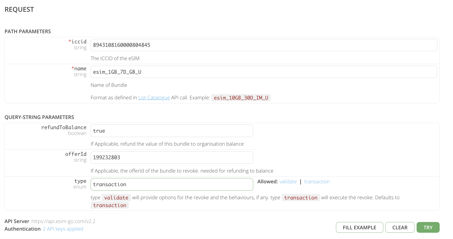The height and width of the screenshot is (239, 453).
Task: Click the Authentication label
Action: coord(23,229)
